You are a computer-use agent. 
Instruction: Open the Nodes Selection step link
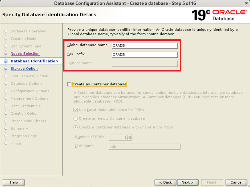25,54
